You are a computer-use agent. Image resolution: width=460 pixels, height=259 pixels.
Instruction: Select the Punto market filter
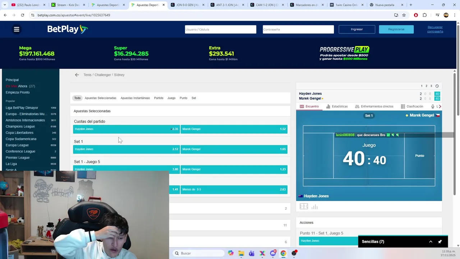183,98
